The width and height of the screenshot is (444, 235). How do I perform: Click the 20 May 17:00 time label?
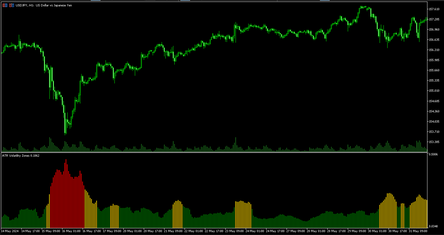click(x=154, y=231)
